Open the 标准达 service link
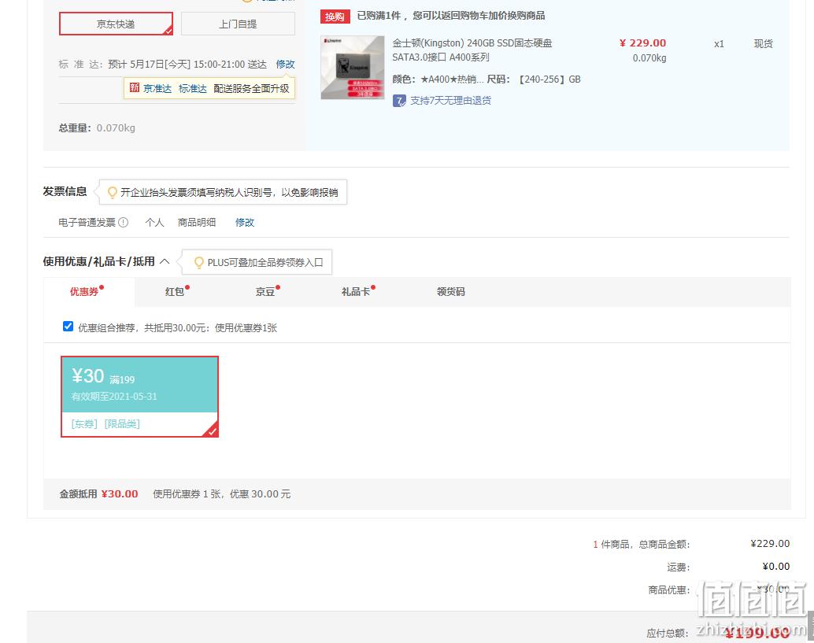814x643 pixels. [x=193, y=89]
